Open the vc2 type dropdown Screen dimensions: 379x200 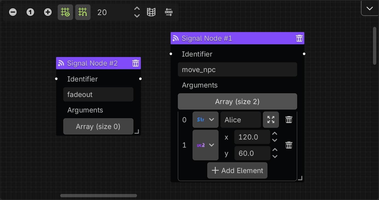click(205, 145)
